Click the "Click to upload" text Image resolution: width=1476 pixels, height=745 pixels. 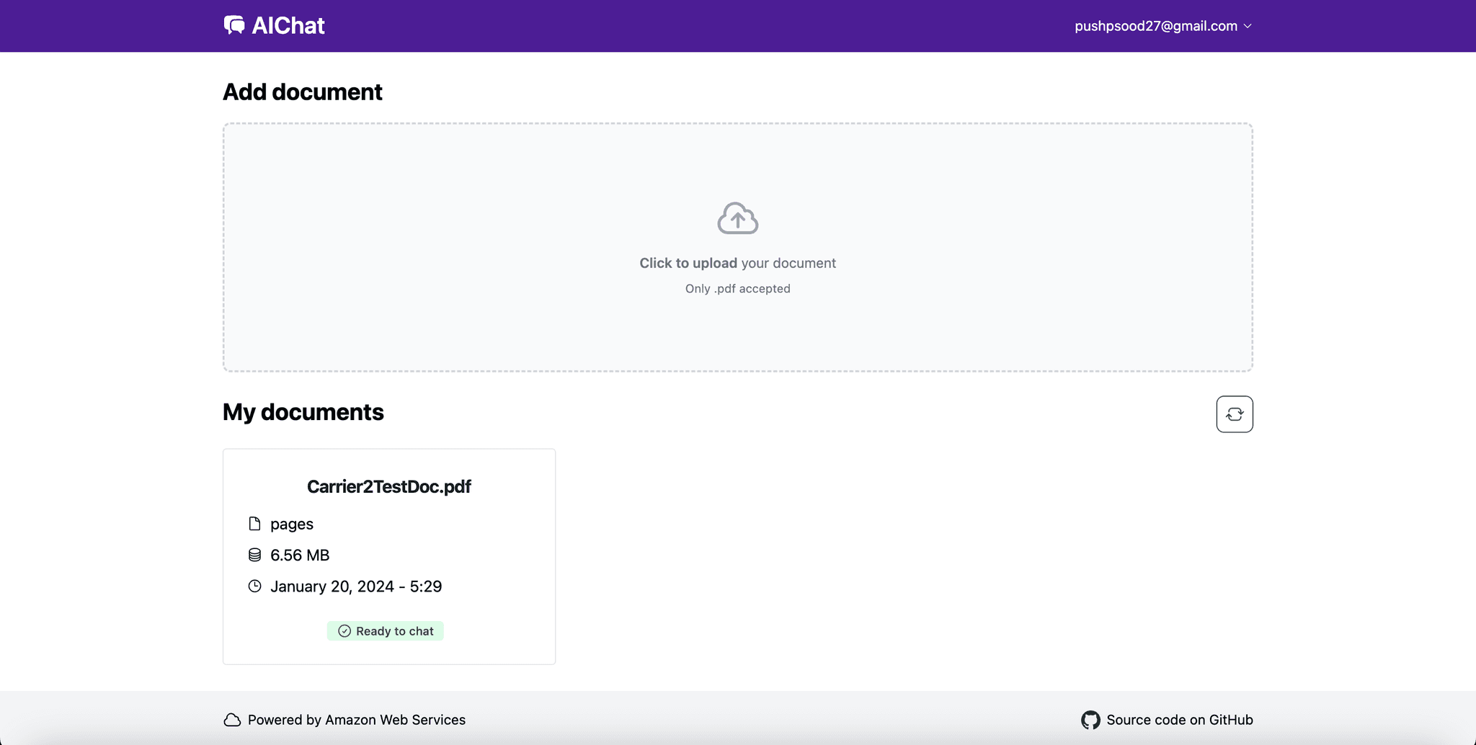(x=688, y=263)
